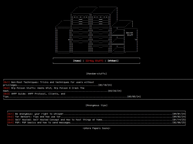Viewport: 193px width, 144px height.
Task: Open the [WhBami] navigation link
Action: (x=113, y=61)
